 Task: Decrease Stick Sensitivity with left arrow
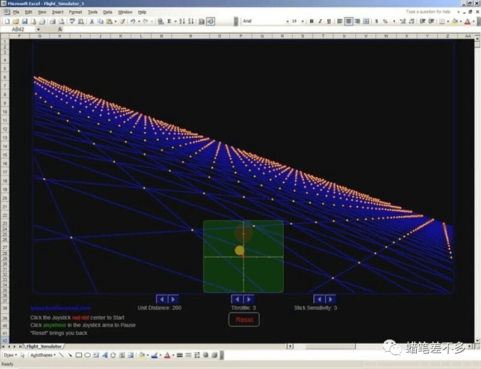point(319,299)
